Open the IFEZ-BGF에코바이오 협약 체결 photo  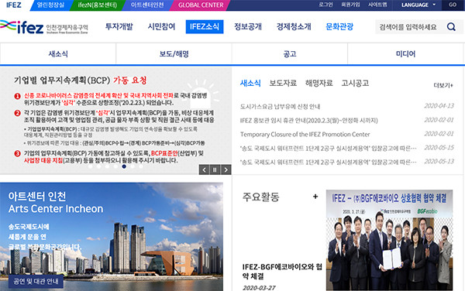389,240
